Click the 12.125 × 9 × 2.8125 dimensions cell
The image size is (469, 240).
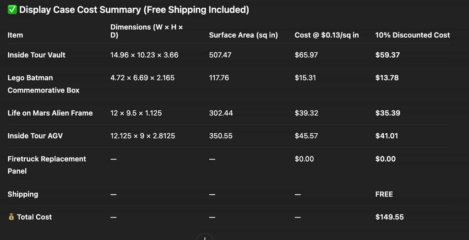142,136
